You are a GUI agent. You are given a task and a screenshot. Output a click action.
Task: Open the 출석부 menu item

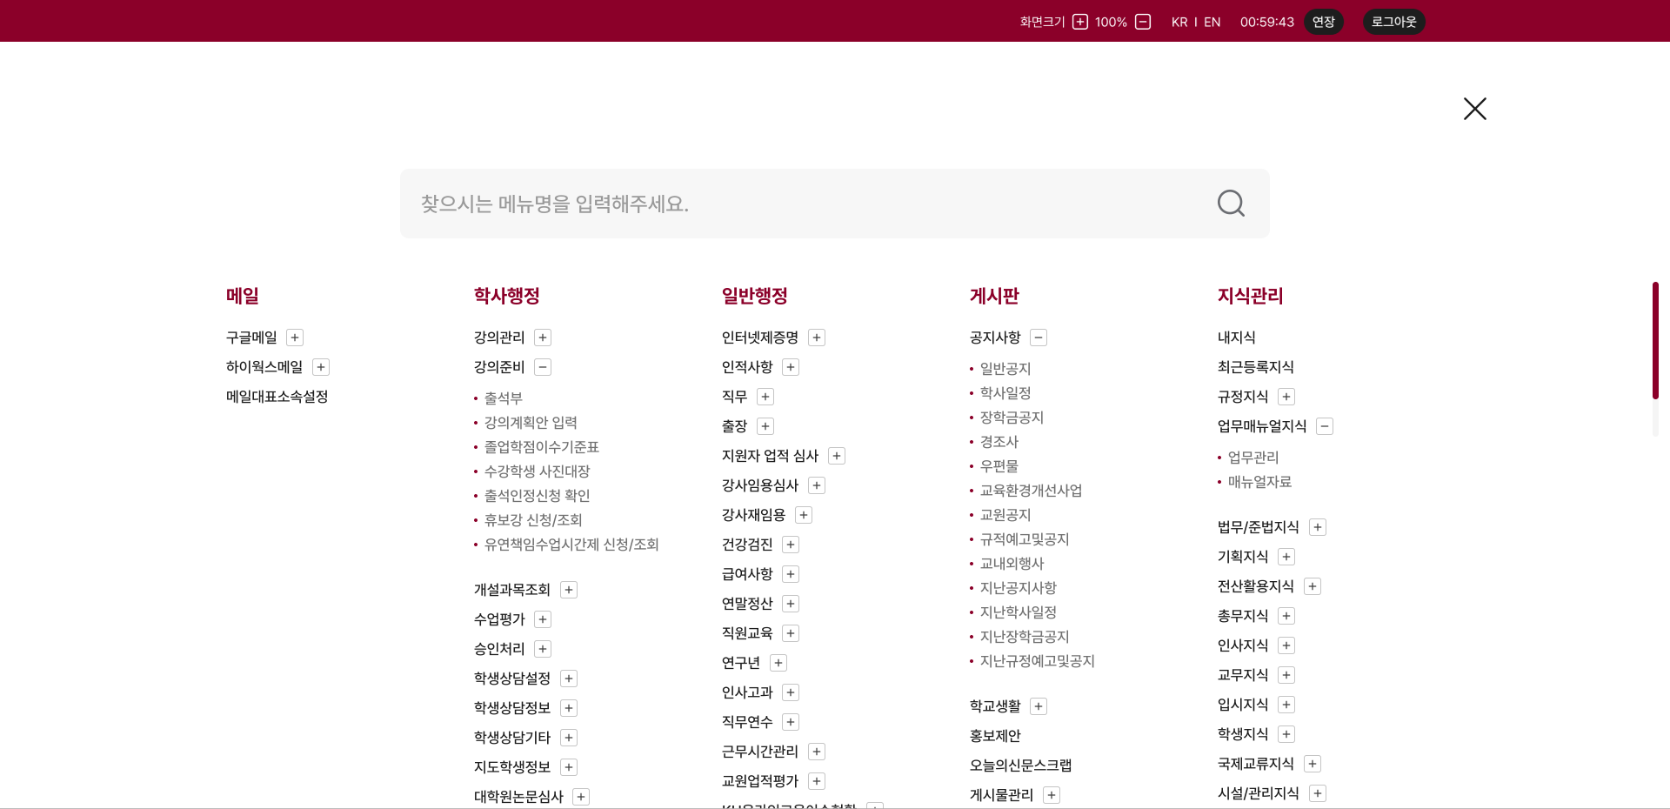(x=503, y=398)
